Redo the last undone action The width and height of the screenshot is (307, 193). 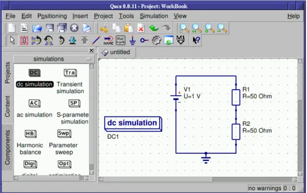click(166, 28)
